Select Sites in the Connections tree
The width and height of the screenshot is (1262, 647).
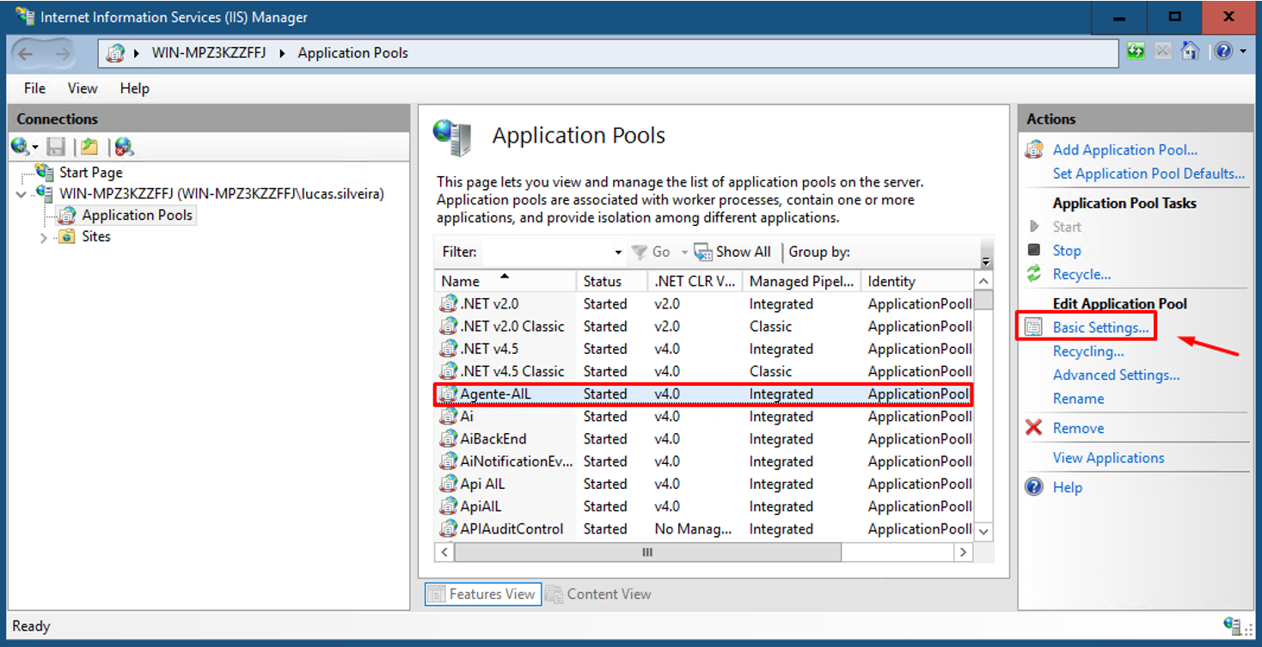(x=96, y=236)
